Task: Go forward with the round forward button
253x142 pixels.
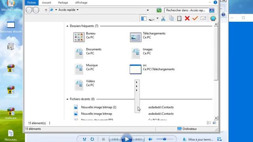Action: tap(36, 10)
